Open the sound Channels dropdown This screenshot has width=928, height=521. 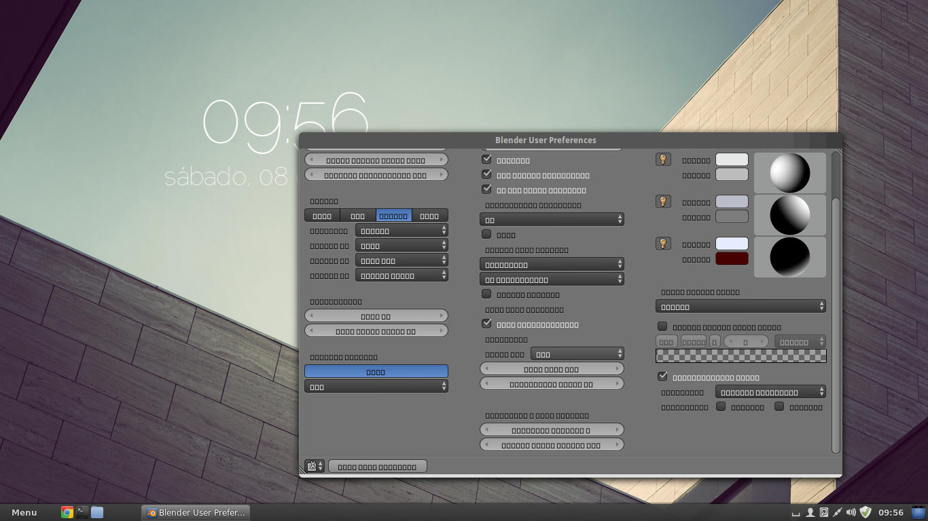(401, 231)
